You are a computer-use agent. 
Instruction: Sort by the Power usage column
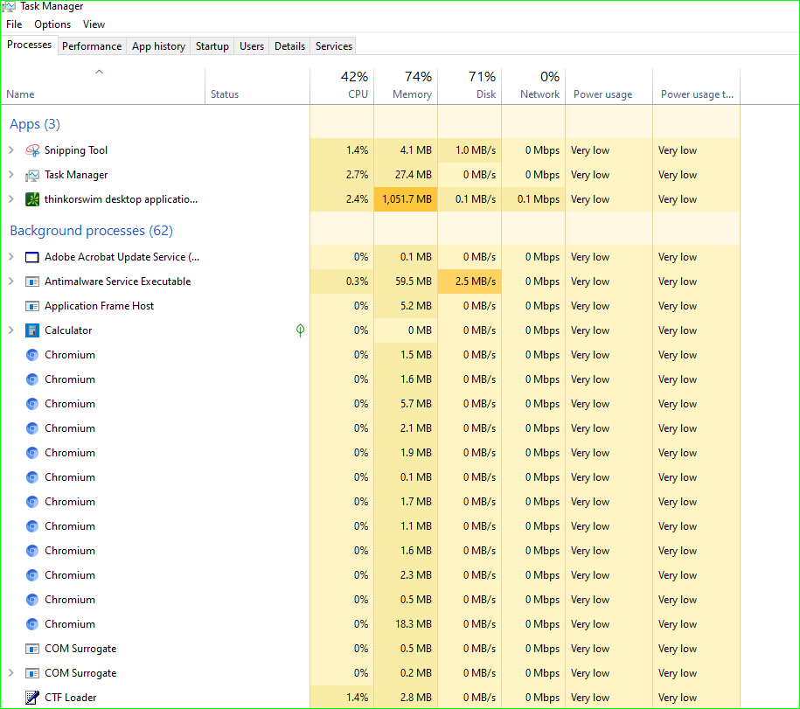tap(609, 87)
